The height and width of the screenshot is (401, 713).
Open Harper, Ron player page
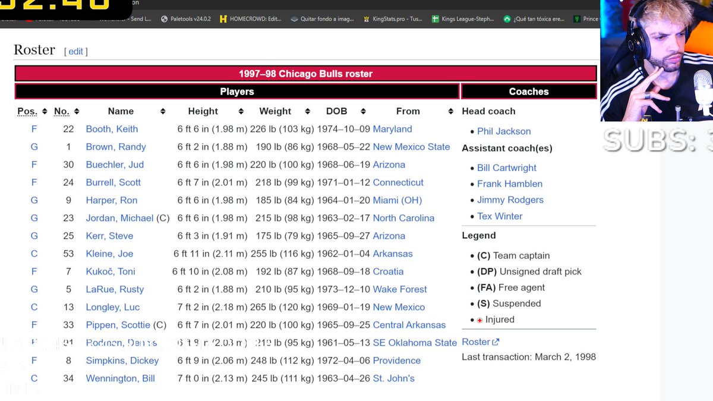coord(112,200)
